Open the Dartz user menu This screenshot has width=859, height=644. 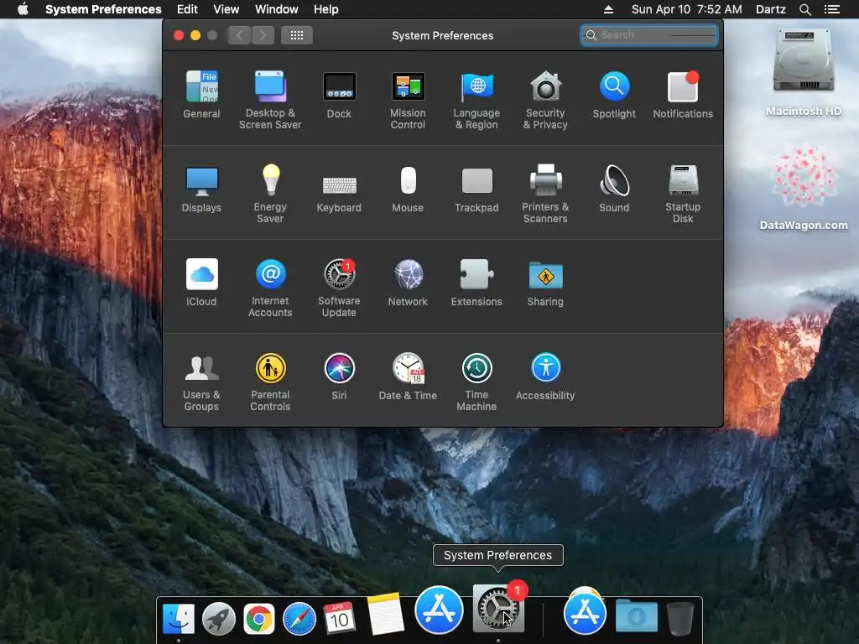coord(770,9)
